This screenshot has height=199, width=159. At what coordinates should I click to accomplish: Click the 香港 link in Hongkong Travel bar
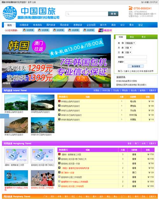129,143
